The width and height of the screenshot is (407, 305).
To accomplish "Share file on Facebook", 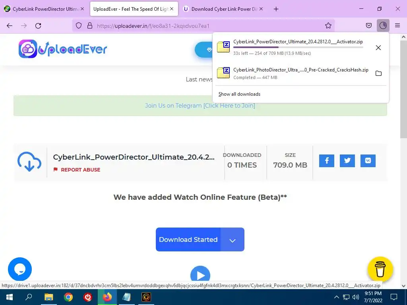I will tap(327, 160).
